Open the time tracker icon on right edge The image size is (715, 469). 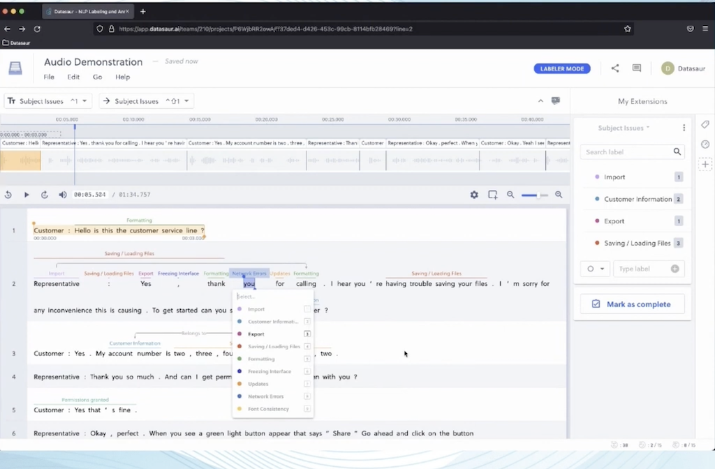[x=705, y=144]
